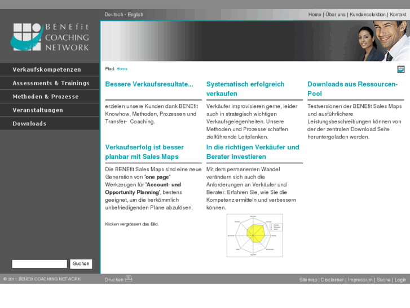Focus the search input field
410x308 pixels.
click(x=39, y=264)
